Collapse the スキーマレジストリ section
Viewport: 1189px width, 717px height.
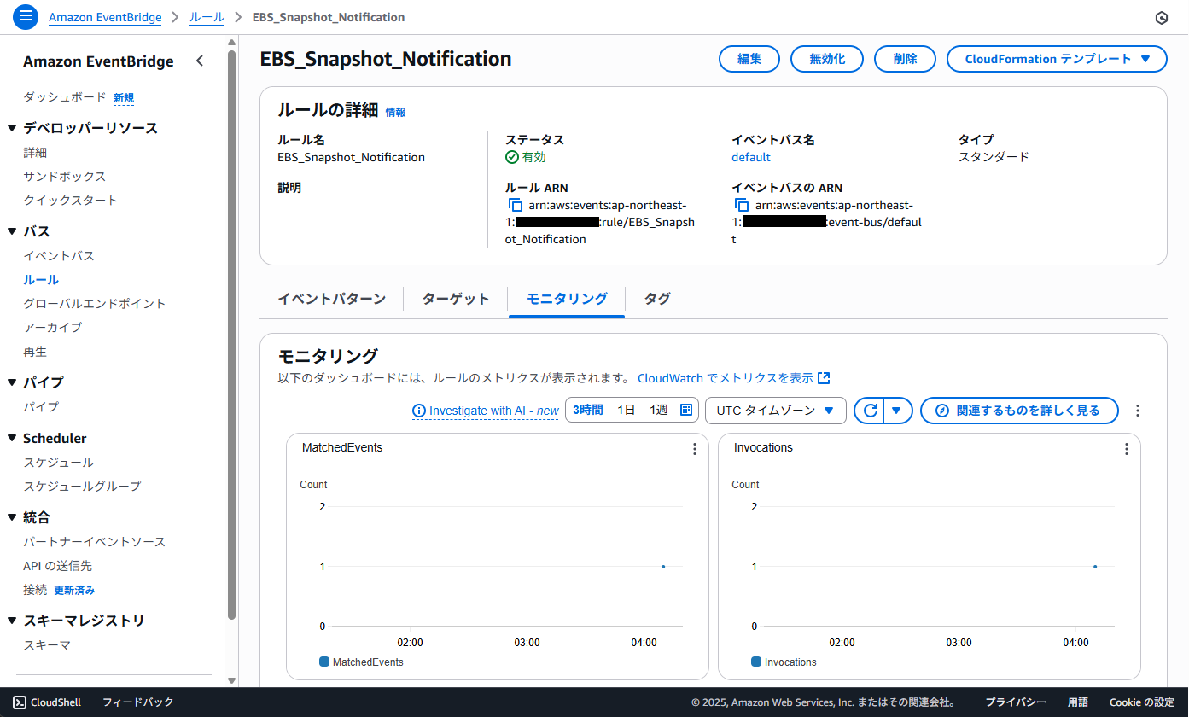point(12,621)
